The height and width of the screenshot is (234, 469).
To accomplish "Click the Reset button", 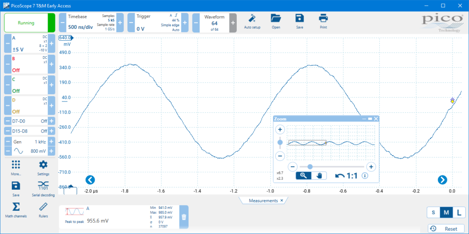I will coord(446,229).
